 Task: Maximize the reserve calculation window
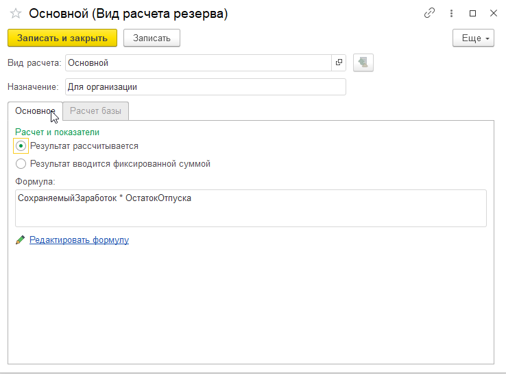473,13
